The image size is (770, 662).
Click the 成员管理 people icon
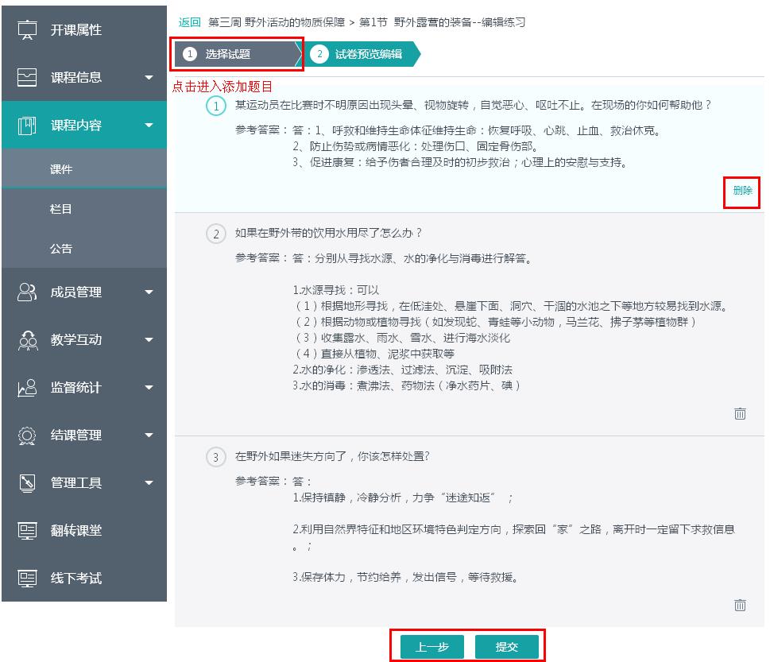(x=28, y=292)
